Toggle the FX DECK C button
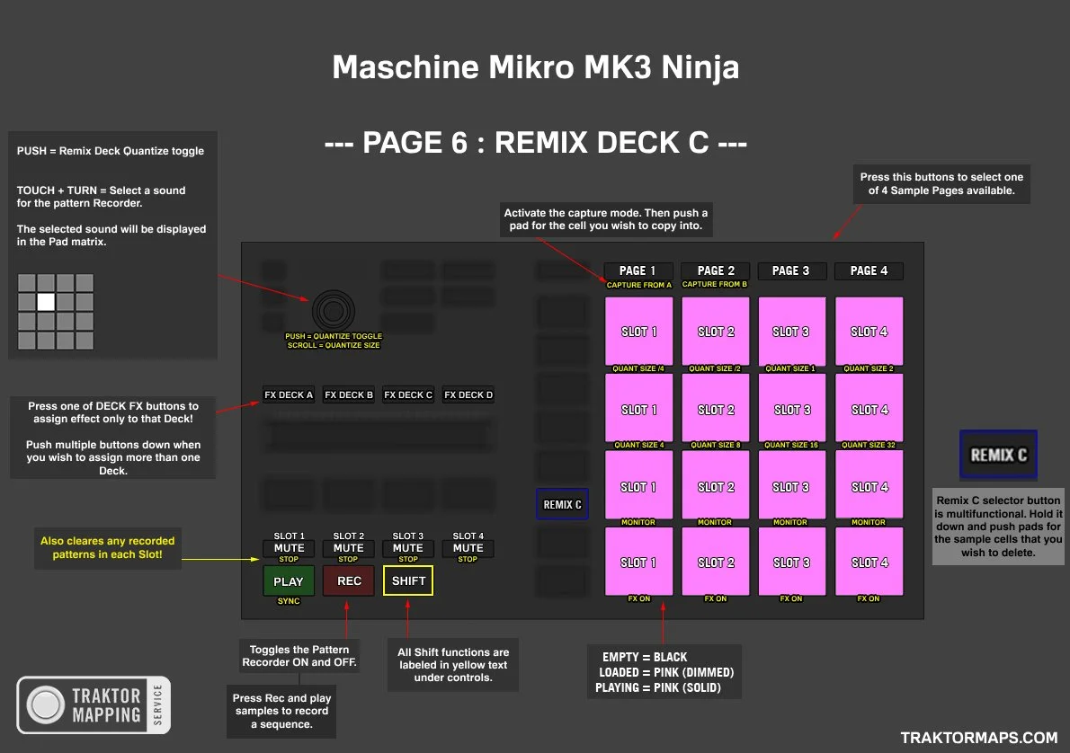Screen dimensions: 1070x753 408,394
